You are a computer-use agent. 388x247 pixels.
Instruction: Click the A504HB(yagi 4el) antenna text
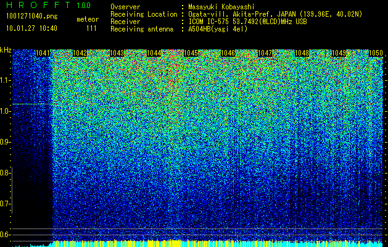(218, 29)
